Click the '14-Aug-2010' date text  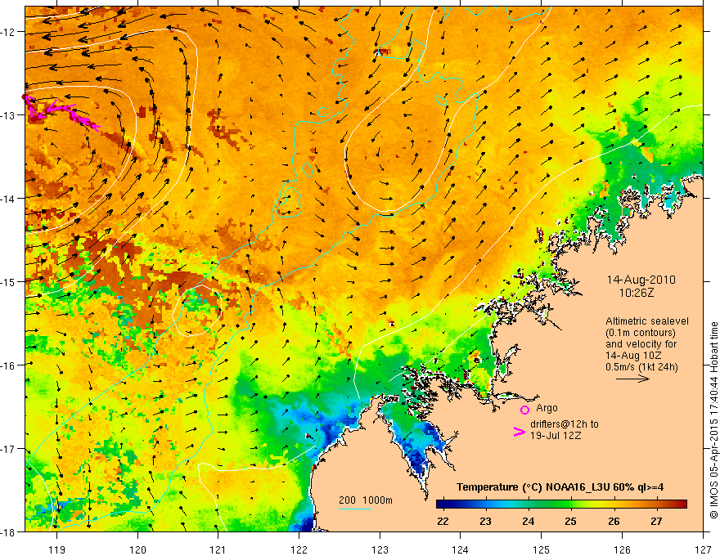641,280
